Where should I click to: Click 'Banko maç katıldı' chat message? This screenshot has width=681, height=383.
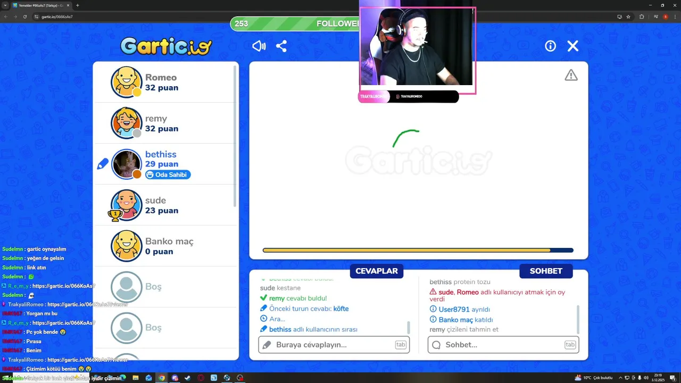coord(461,320)
